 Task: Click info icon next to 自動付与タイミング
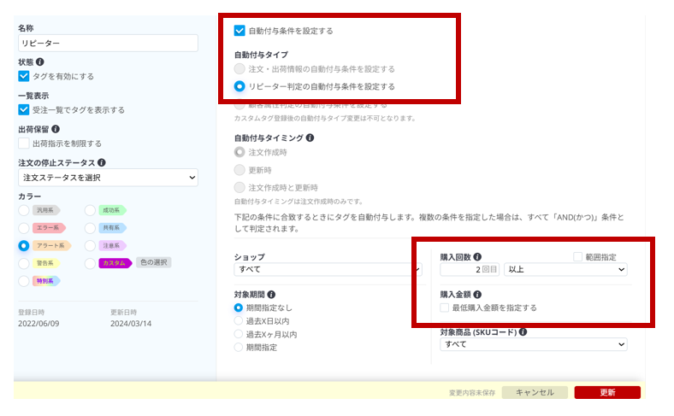pos(310,137)
